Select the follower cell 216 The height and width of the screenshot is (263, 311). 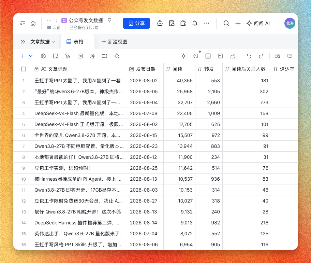coord(247,223)
